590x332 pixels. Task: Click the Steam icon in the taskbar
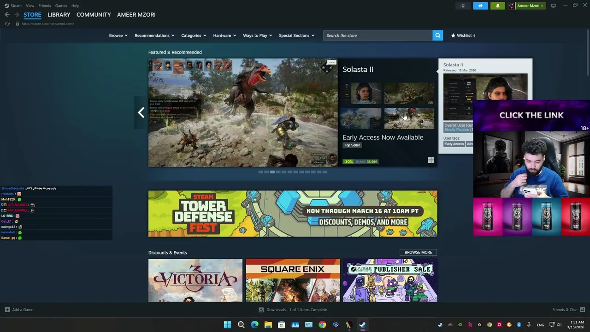[x=363, y=325]
